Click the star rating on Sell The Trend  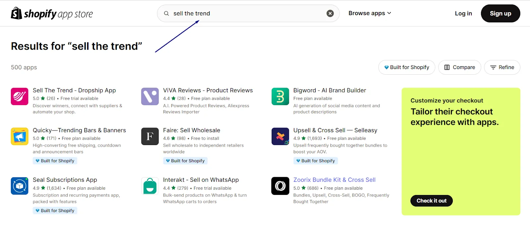(43, 98)
